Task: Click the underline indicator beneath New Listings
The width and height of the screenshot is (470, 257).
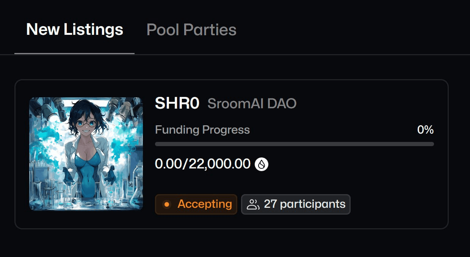Action: click(74, 53)
